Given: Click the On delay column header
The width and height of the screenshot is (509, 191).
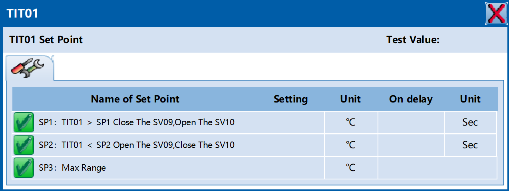Looking at the screenshot, I should click(411, 99).
